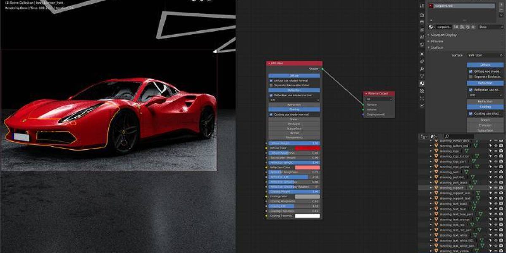Click the red Diffuse Color swatch
This screenshot has width=506, height=253.
click(x=307, y=148)
